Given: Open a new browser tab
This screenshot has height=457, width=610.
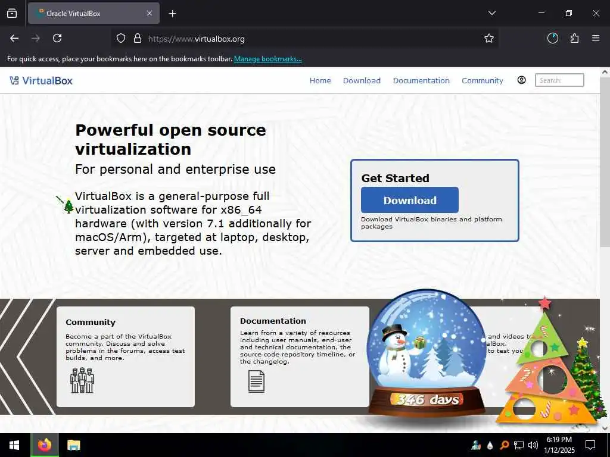Looking at the screenshot, I should pos(172,14).
